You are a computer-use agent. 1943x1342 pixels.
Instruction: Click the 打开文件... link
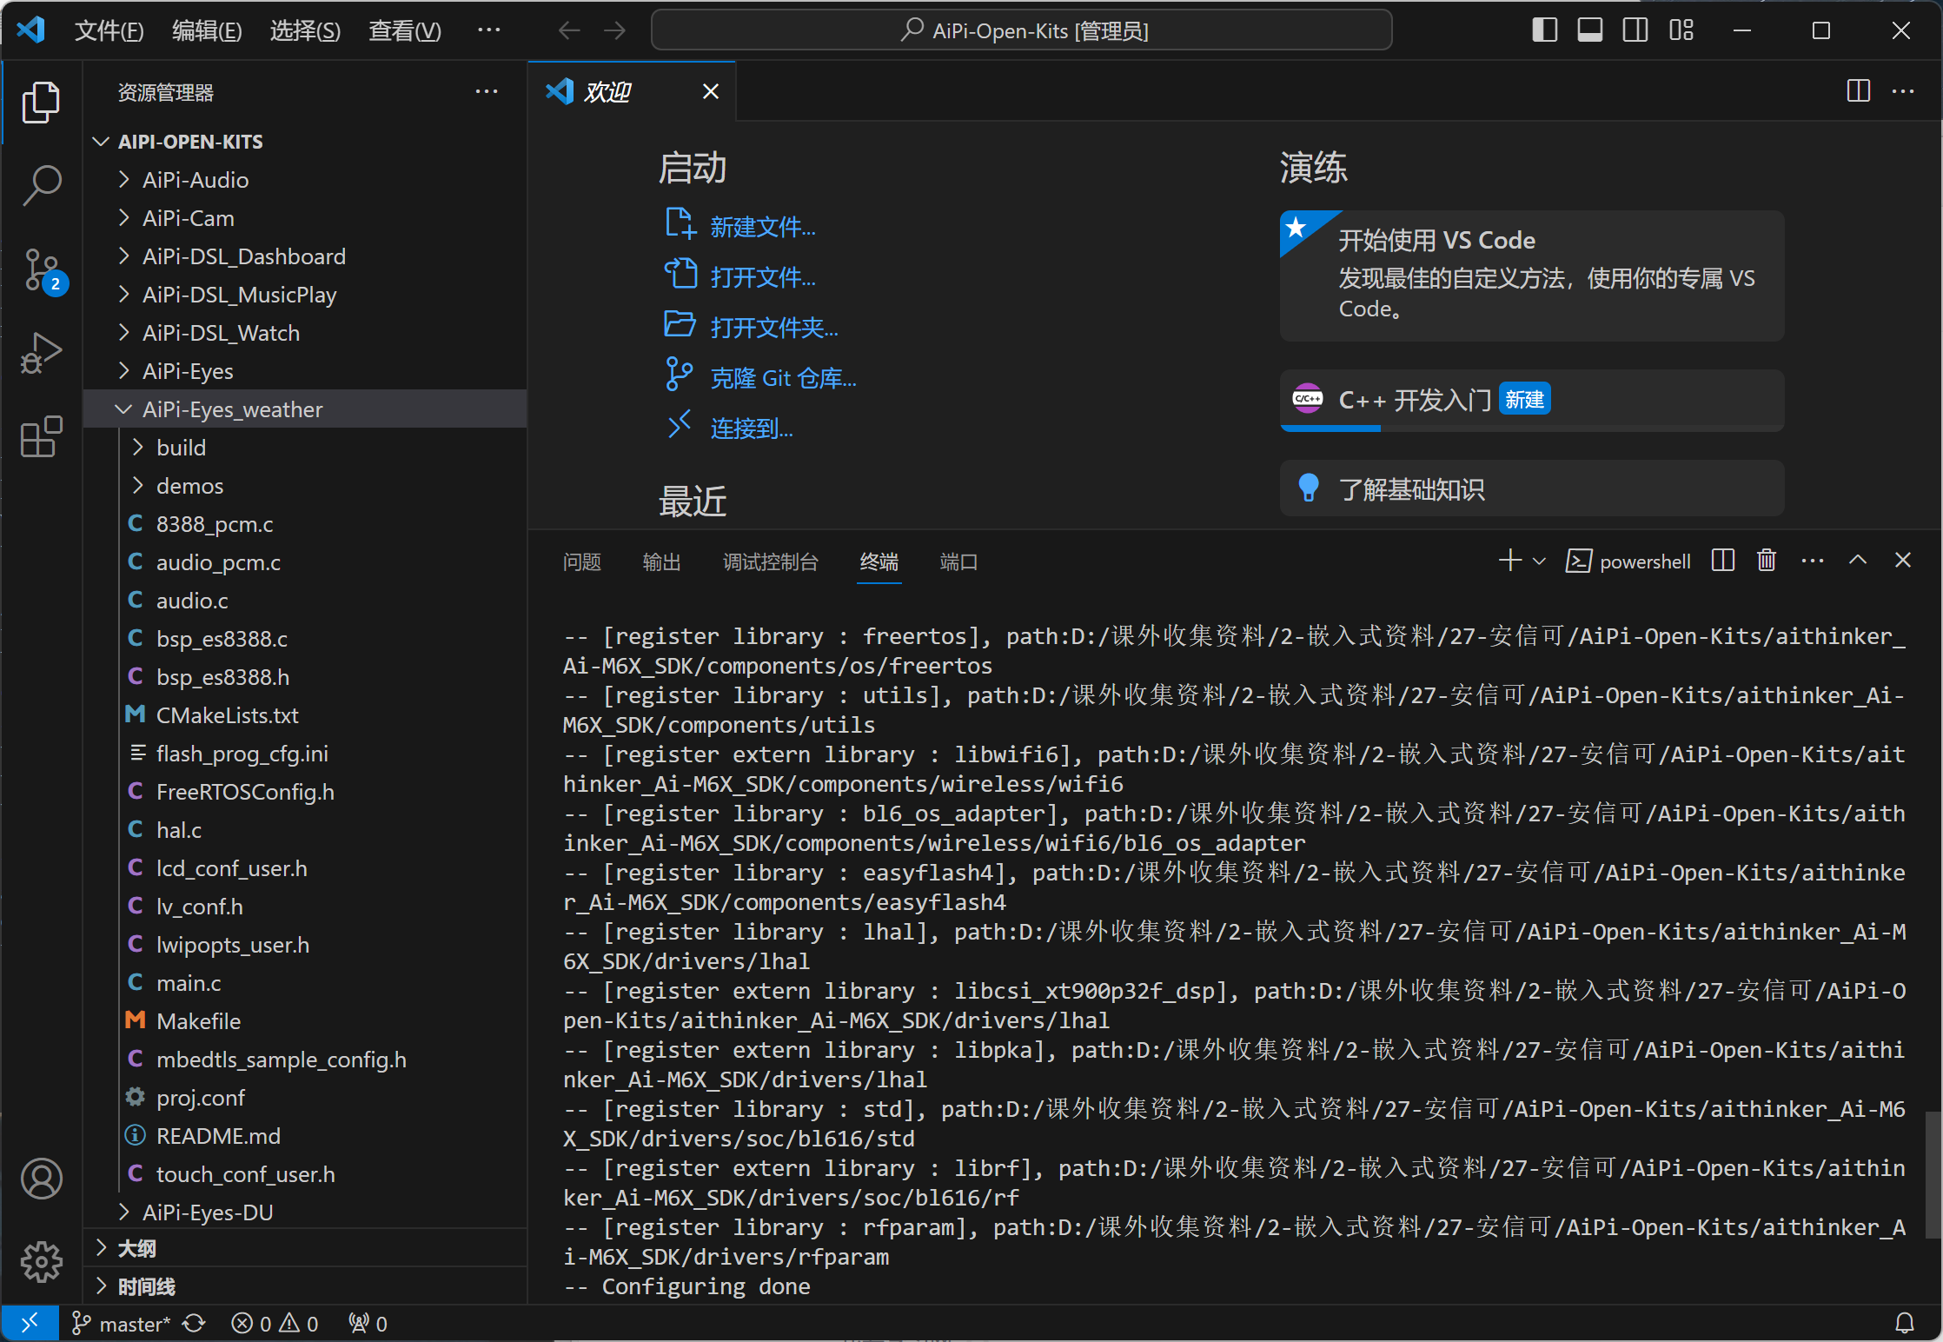pos(762,276)
